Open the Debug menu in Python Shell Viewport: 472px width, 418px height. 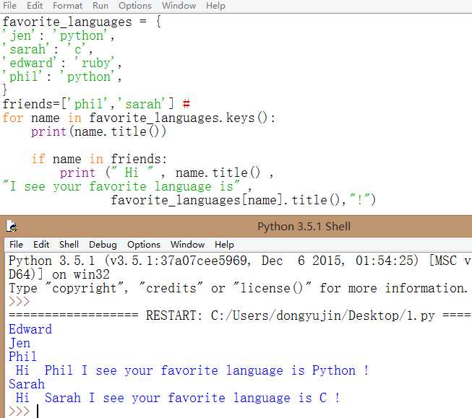[x=103, y=245]
